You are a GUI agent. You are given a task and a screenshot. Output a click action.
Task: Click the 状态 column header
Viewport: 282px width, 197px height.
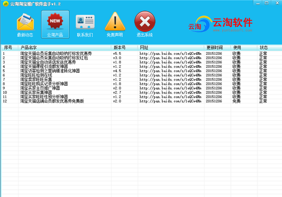pos(270,47)
